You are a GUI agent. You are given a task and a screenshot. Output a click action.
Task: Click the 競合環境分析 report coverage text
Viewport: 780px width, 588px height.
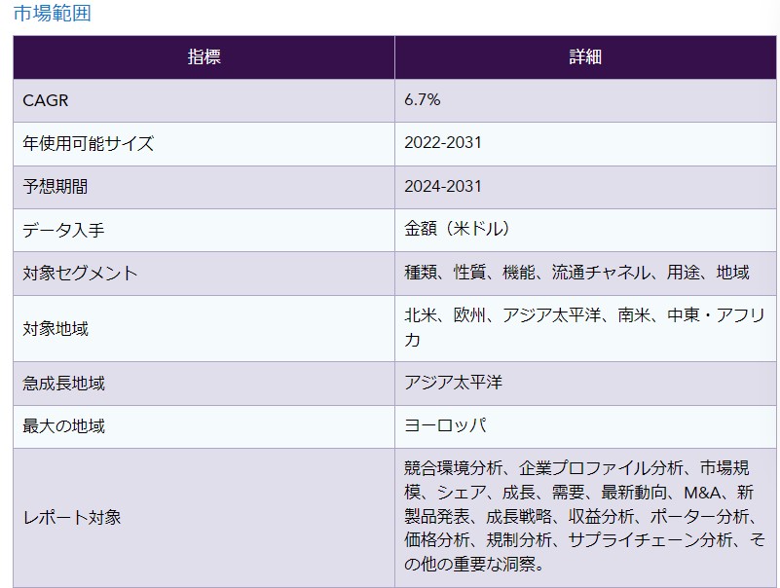[x=584, y=516]
